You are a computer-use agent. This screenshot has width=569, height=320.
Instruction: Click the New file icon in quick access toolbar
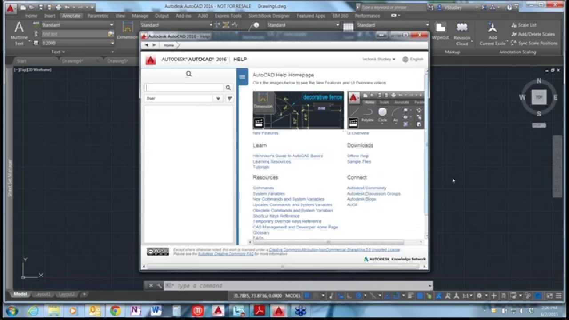pos(23,7)
